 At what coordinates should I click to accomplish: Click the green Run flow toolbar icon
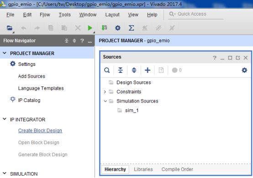[90, 28]
